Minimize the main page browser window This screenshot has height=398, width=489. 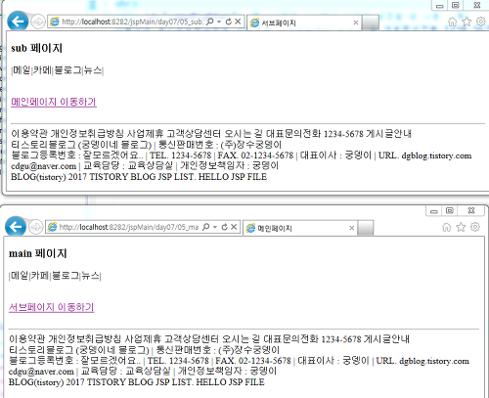pyautogui.click(x=434, y=211)
